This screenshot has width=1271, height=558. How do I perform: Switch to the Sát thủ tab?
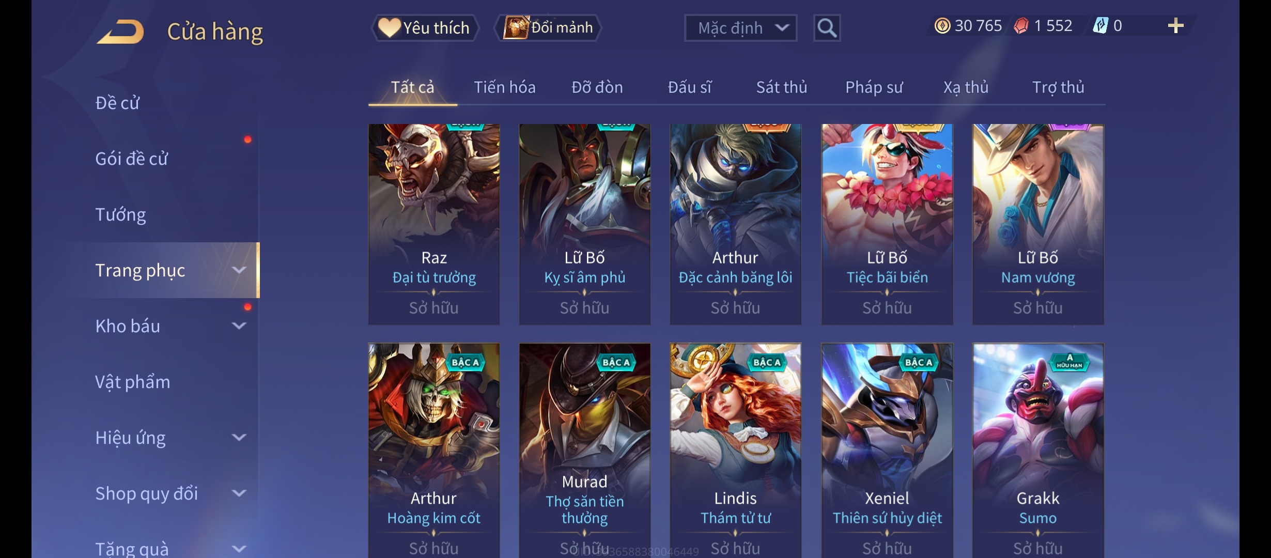coord(781,87)
